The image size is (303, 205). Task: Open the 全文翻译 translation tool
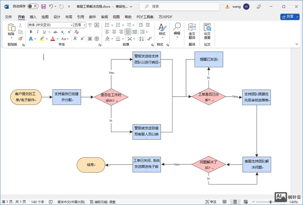coord(192,31)
